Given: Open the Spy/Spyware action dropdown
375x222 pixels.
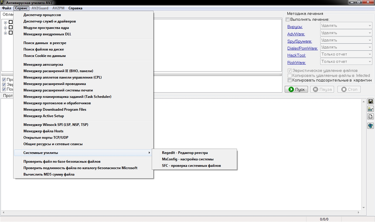Looking at the screenshot, I should tap(346, 40).
